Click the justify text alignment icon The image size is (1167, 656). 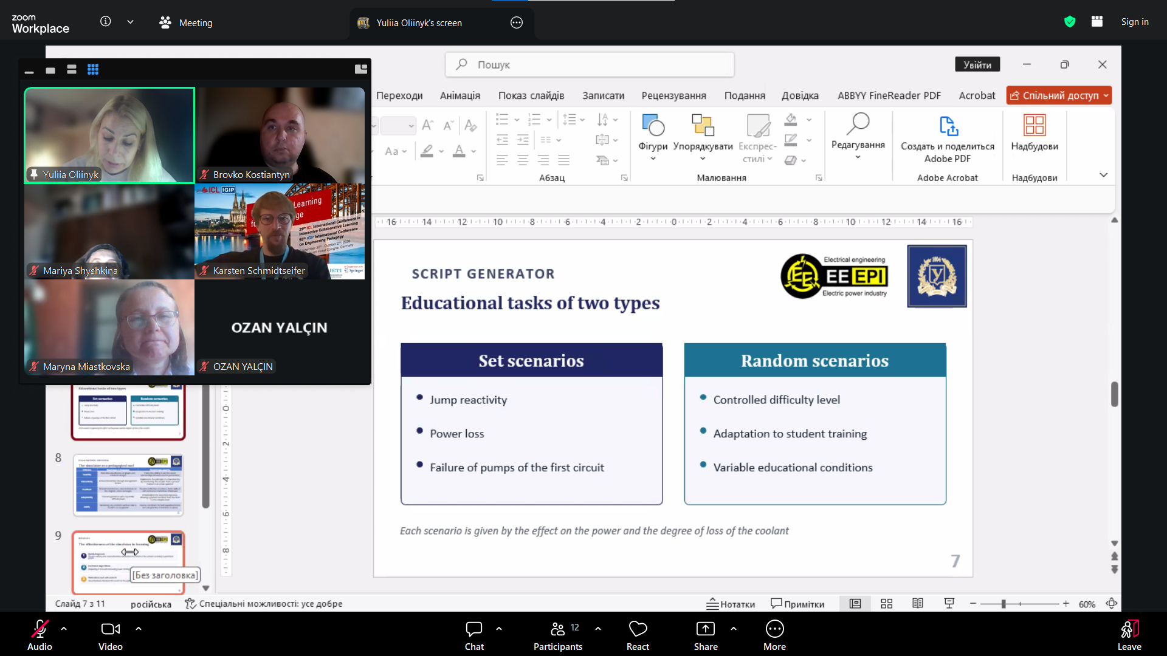tap(564, 160)
